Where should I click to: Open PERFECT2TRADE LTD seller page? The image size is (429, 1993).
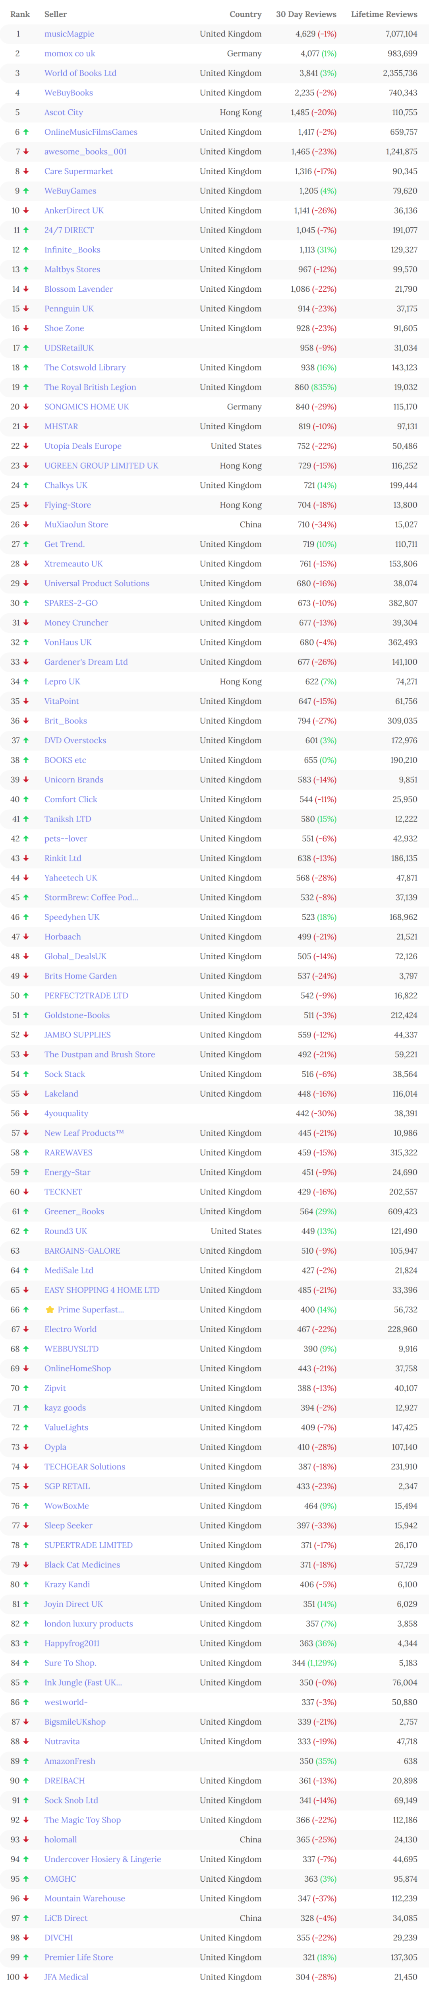(x=86, y=996)
